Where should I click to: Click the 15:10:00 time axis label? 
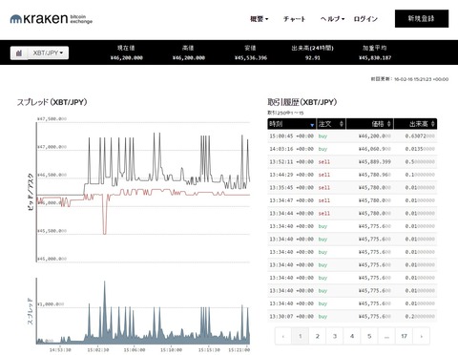171,350
